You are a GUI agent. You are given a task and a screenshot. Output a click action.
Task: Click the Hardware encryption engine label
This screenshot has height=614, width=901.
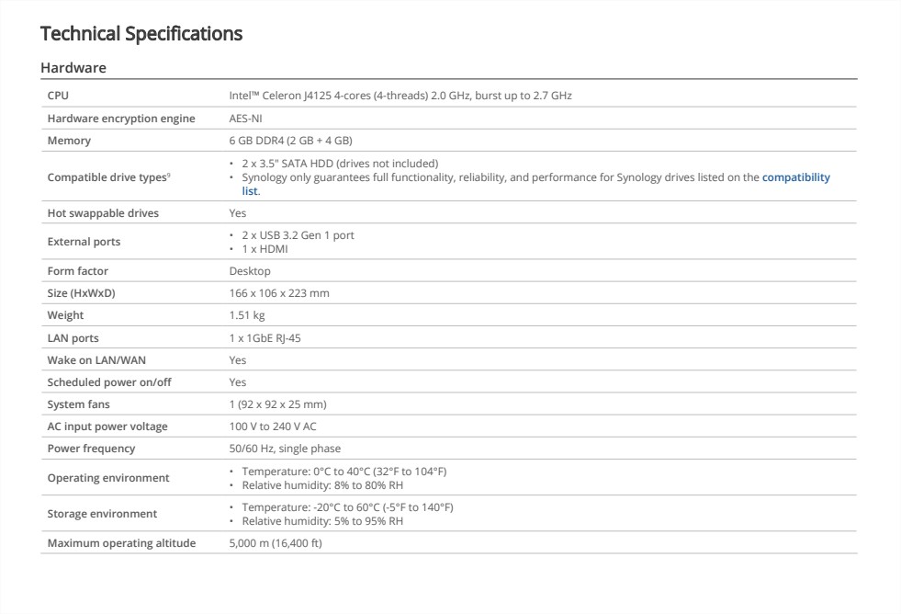tap(121, 119)
